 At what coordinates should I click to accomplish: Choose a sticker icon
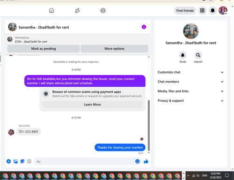point(22,161)
